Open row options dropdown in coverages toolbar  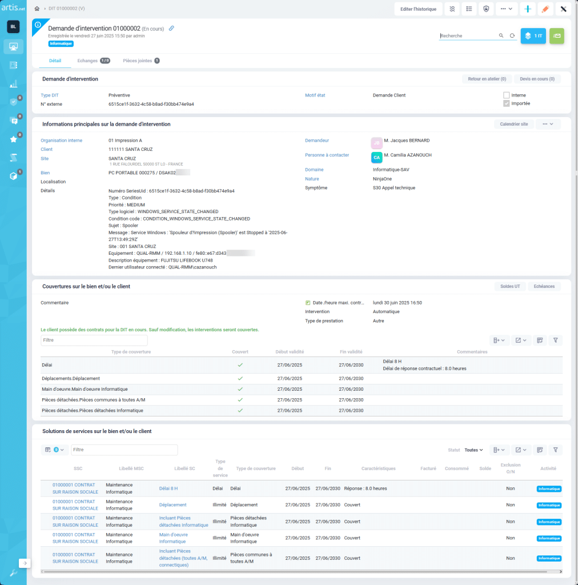pyautogui.click(x=499, y=340)
